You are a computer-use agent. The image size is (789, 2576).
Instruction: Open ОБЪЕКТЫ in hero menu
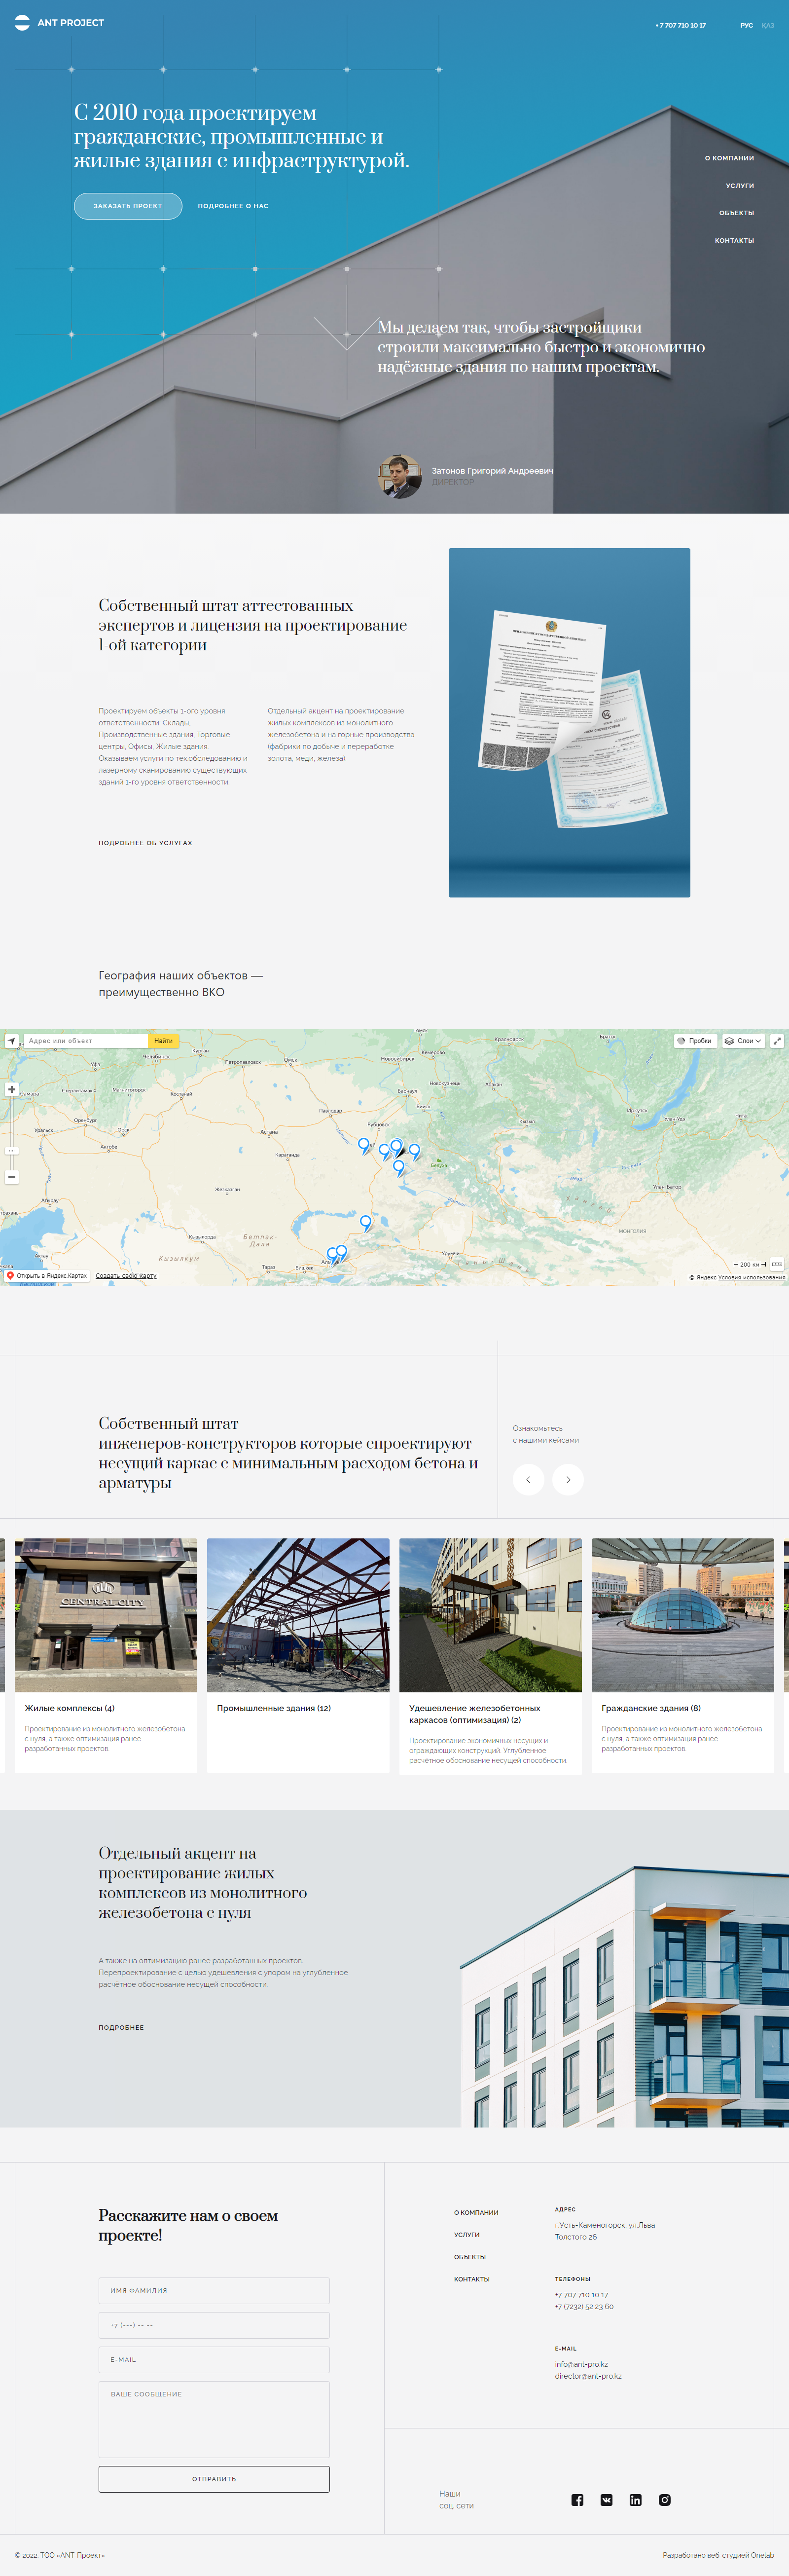(736, 213)
